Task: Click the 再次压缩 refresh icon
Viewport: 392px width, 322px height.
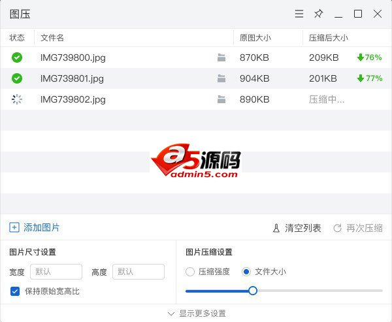Action: pos(338,228)
